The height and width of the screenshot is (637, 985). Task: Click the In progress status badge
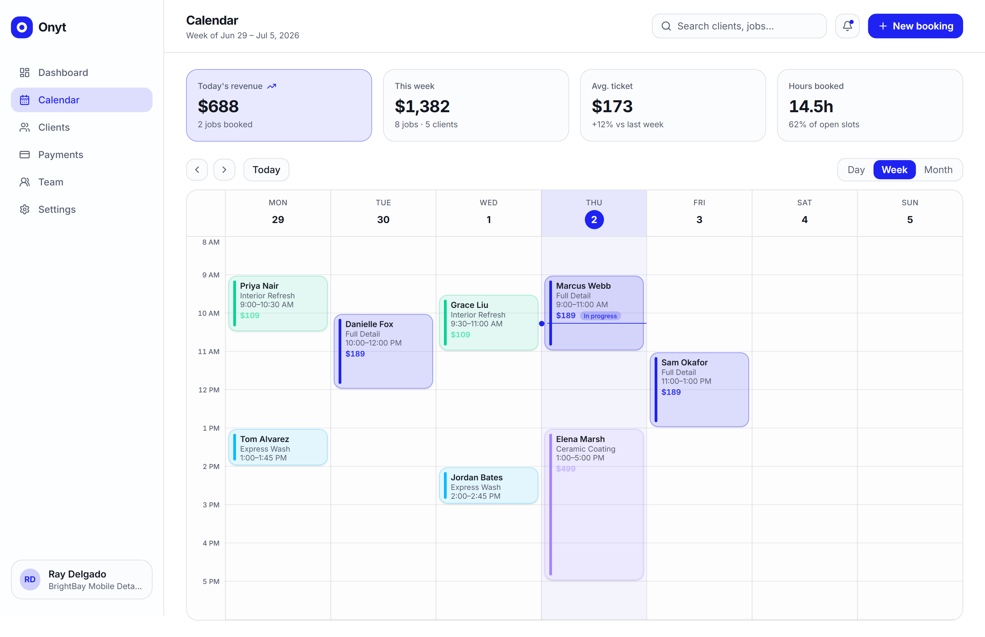point(600,316)
